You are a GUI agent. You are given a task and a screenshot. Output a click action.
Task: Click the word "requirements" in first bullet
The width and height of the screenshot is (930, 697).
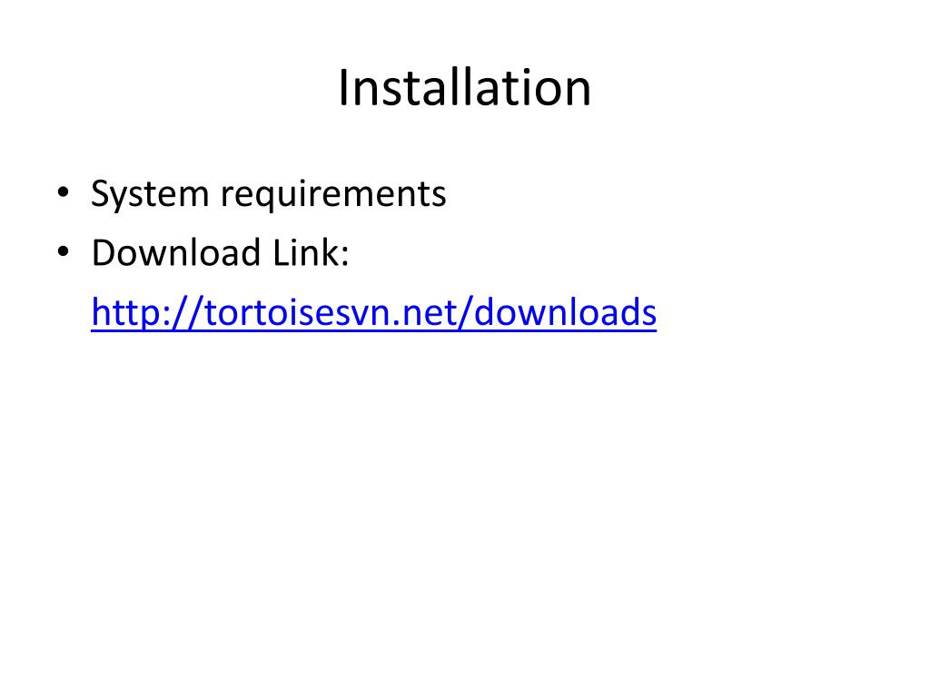[333, 194]
